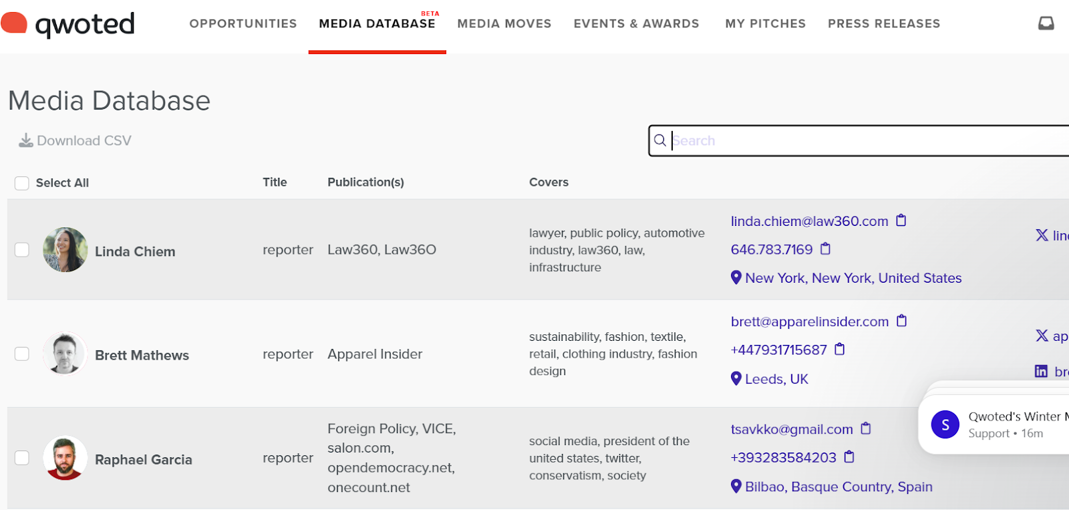Open the Qwoted logo home link
This screenshot has height=510, width=1069.
(67, 24)
